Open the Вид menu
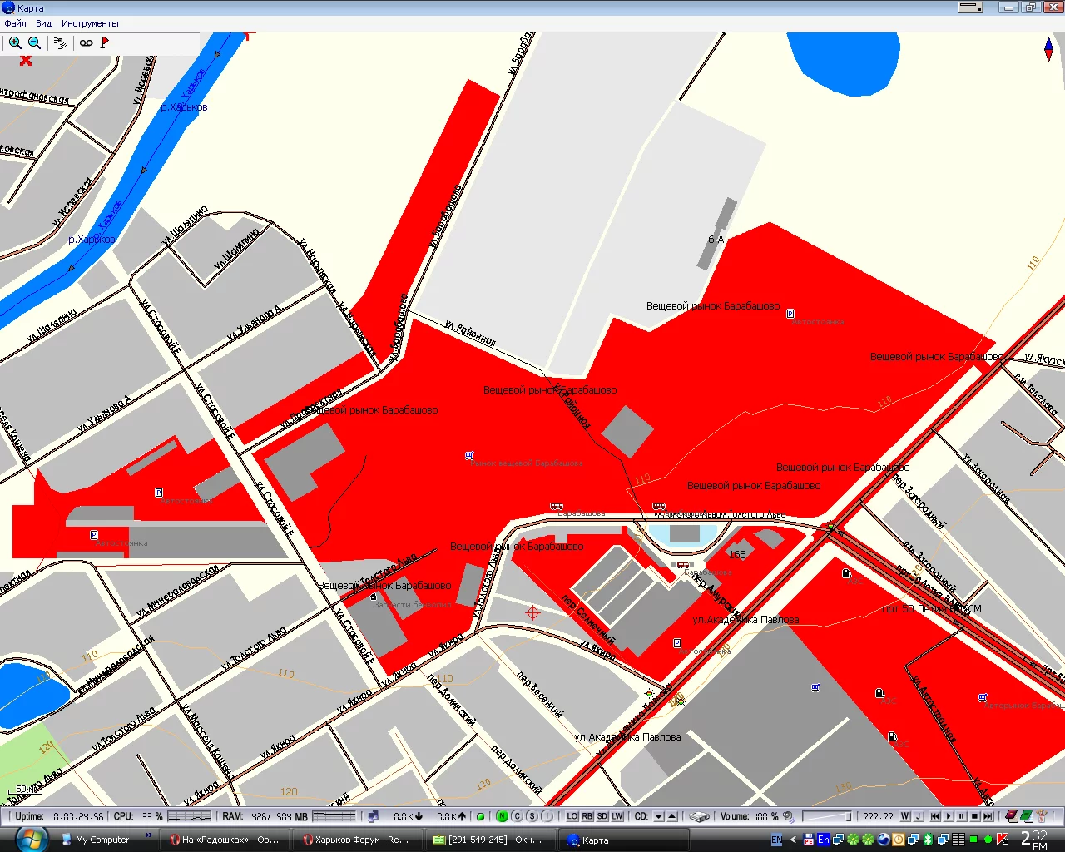Image resolution: width=1065 pixels, height=852 pixels. 44,23
